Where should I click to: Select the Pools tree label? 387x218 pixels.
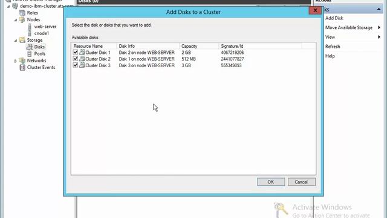click(x=39, y=54)
